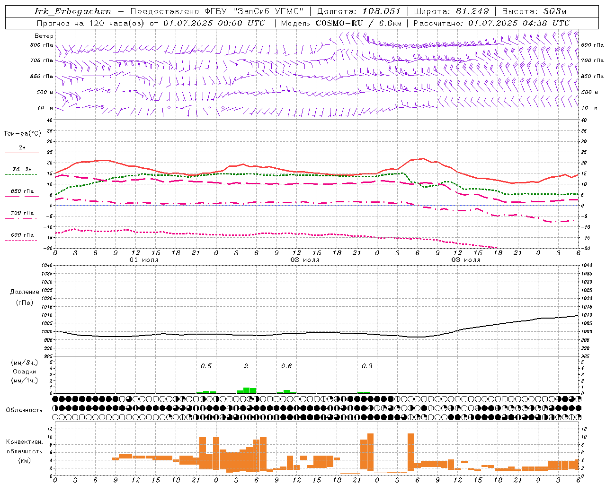Click the 'Давление' pressure panel label
Image resolution: width=606 pixels, height=484 pixels.
coord(25,292)
